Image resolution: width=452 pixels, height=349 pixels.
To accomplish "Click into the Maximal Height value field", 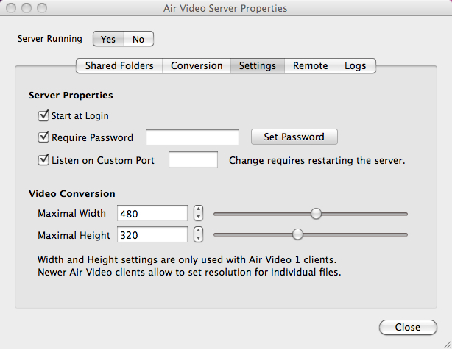I will click(152, 235).
